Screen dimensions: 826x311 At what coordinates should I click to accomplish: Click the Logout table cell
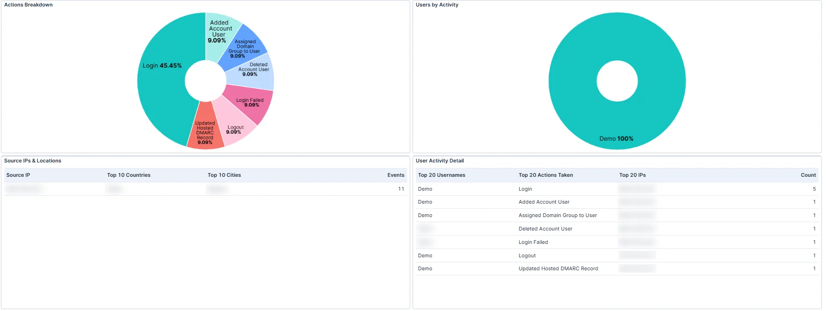click(527, 255)
